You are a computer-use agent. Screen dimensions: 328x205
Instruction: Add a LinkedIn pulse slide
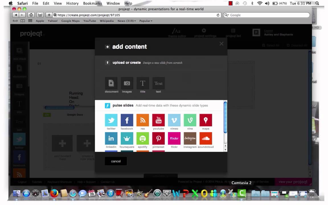tap(111, 138)
